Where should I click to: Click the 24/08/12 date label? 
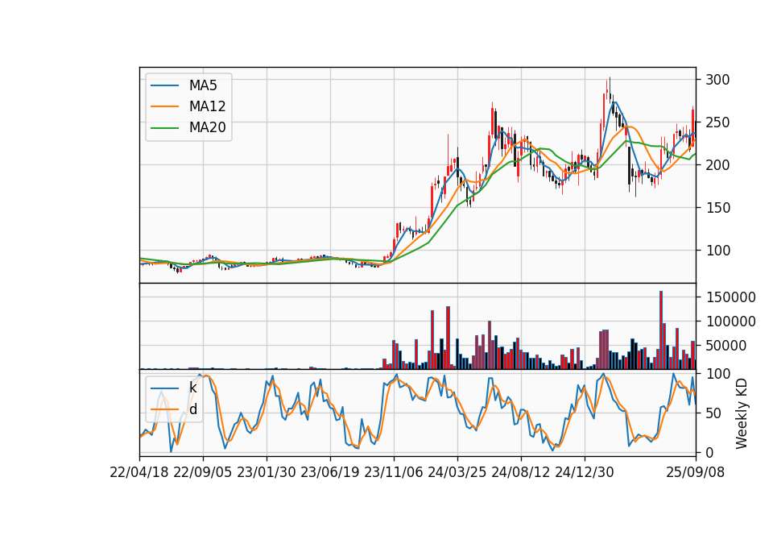pyautogui.click(x=521, y=472)
